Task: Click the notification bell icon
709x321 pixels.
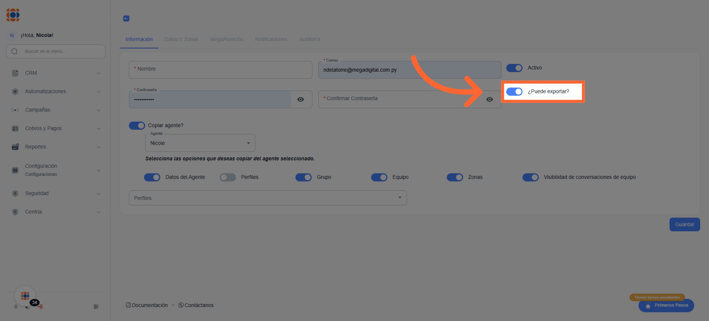Action: click(16, 307)
